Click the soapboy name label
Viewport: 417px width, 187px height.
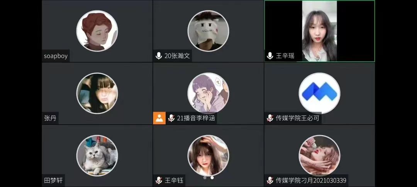click(56, 56)
